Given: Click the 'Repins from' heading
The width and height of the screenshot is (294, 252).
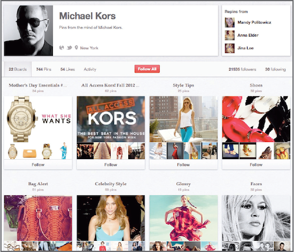Looking at the screenshot, I should click(236, 12).
